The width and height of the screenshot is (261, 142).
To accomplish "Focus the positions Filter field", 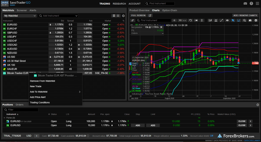I will pyautogui.click(x=21, y=110).
